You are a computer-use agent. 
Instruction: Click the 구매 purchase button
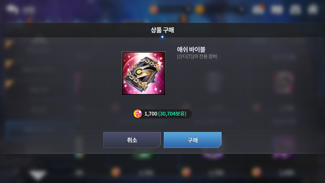(193, 140)
